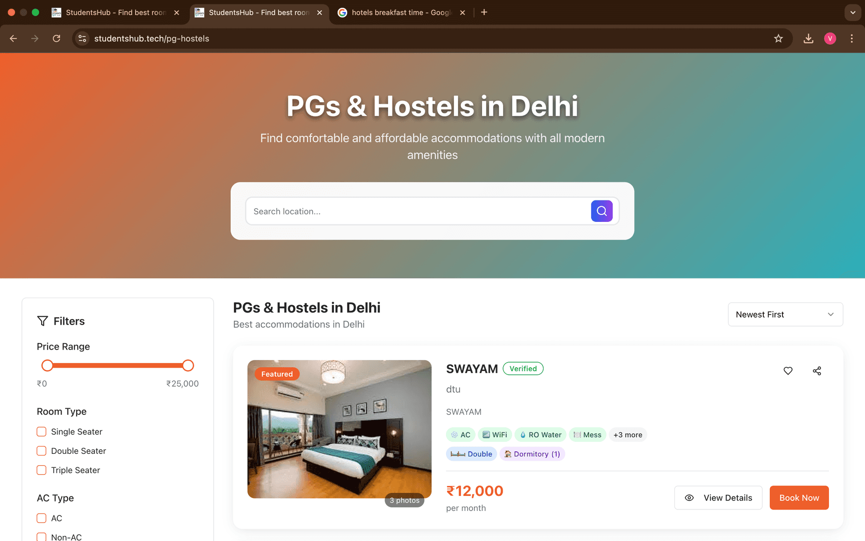Switch to hotels breakfast time Google tab
The image size is (865, 541).
tap(400, 13)
